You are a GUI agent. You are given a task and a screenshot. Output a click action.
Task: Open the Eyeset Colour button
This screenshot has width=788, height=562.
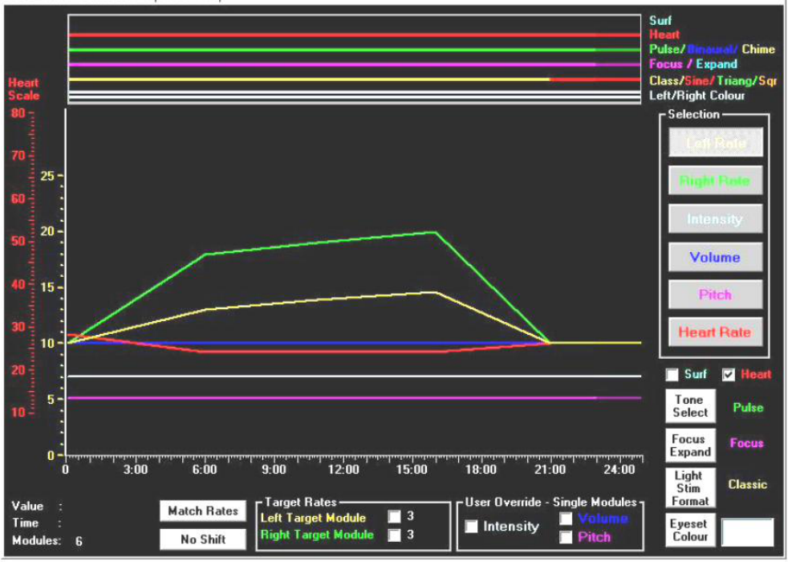(691, 530)
